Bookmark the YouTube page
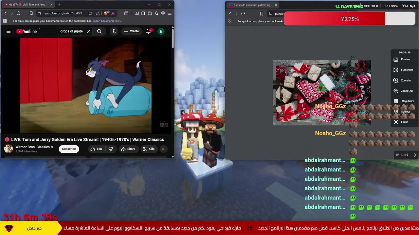Viewport: 419px width, 235px height. point(31,13)
